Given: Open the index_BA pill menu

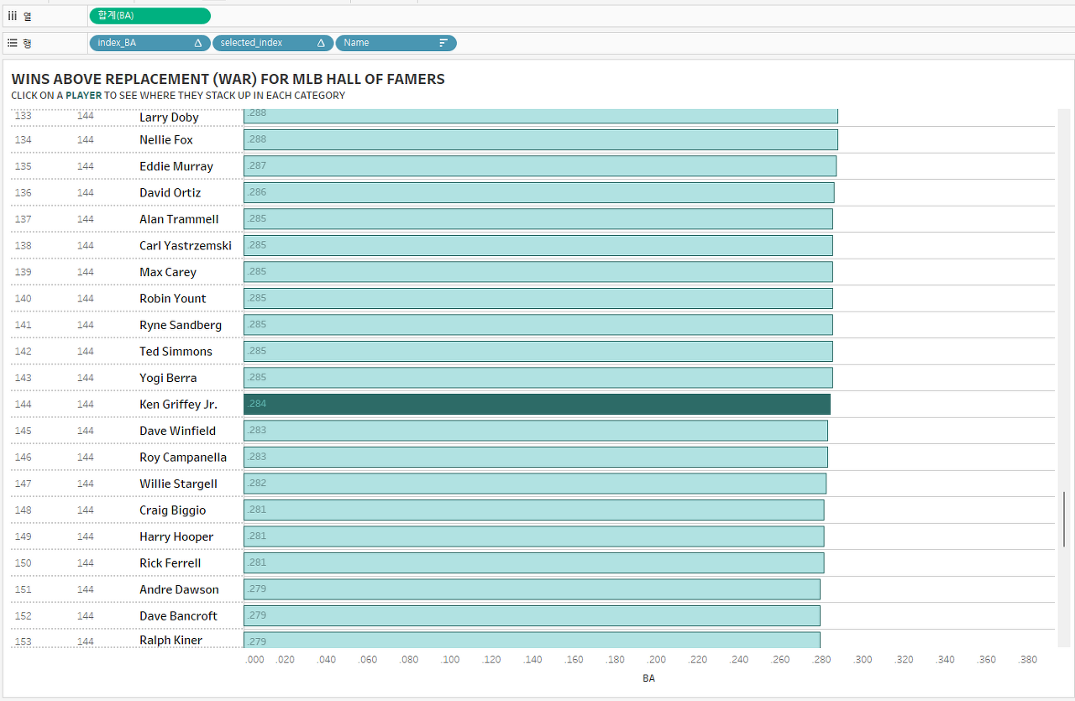Looking at the screenshot, I should point(149,43).
